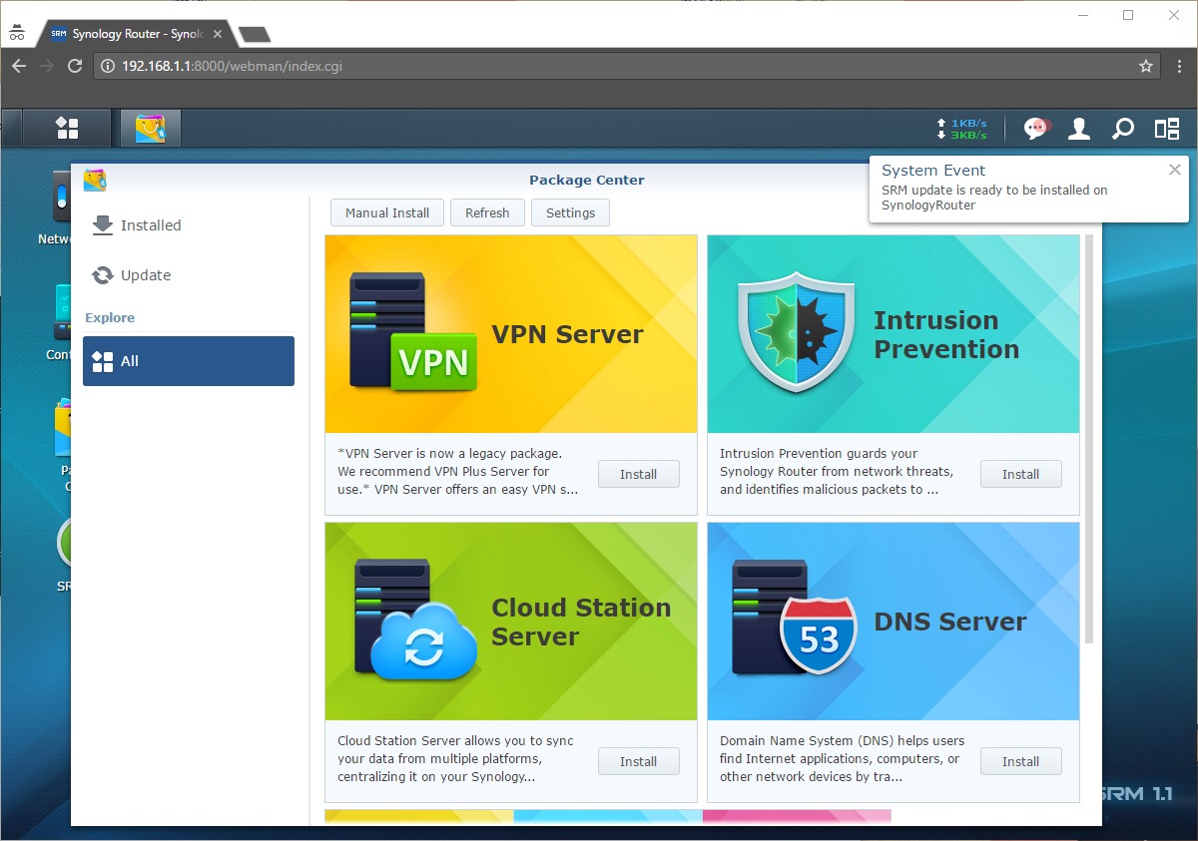Reload the page in the browser
Screen dimensions: 1198x841
click(x=75, y=66)
